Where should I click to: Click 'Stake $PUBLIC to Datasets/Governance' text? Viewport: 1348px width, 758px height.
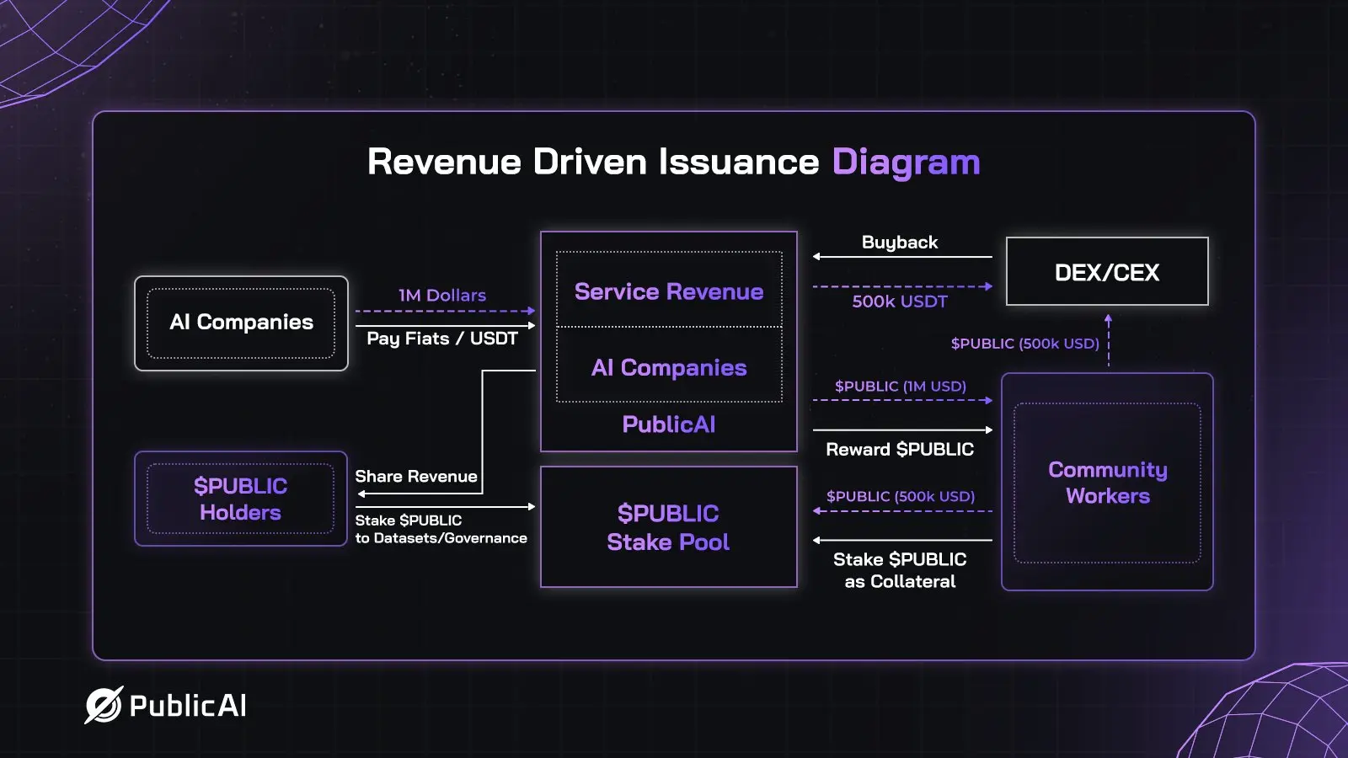[441, 529]
